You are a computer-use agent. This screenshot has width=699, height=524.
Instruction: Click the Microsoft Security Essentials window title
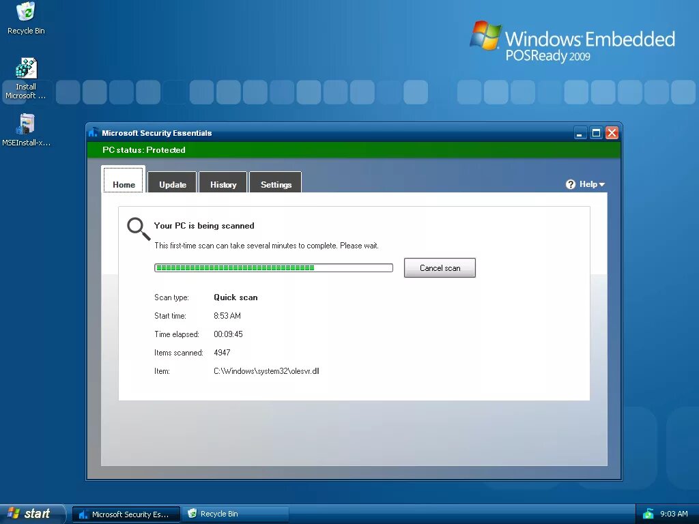(x=156, y=133)
